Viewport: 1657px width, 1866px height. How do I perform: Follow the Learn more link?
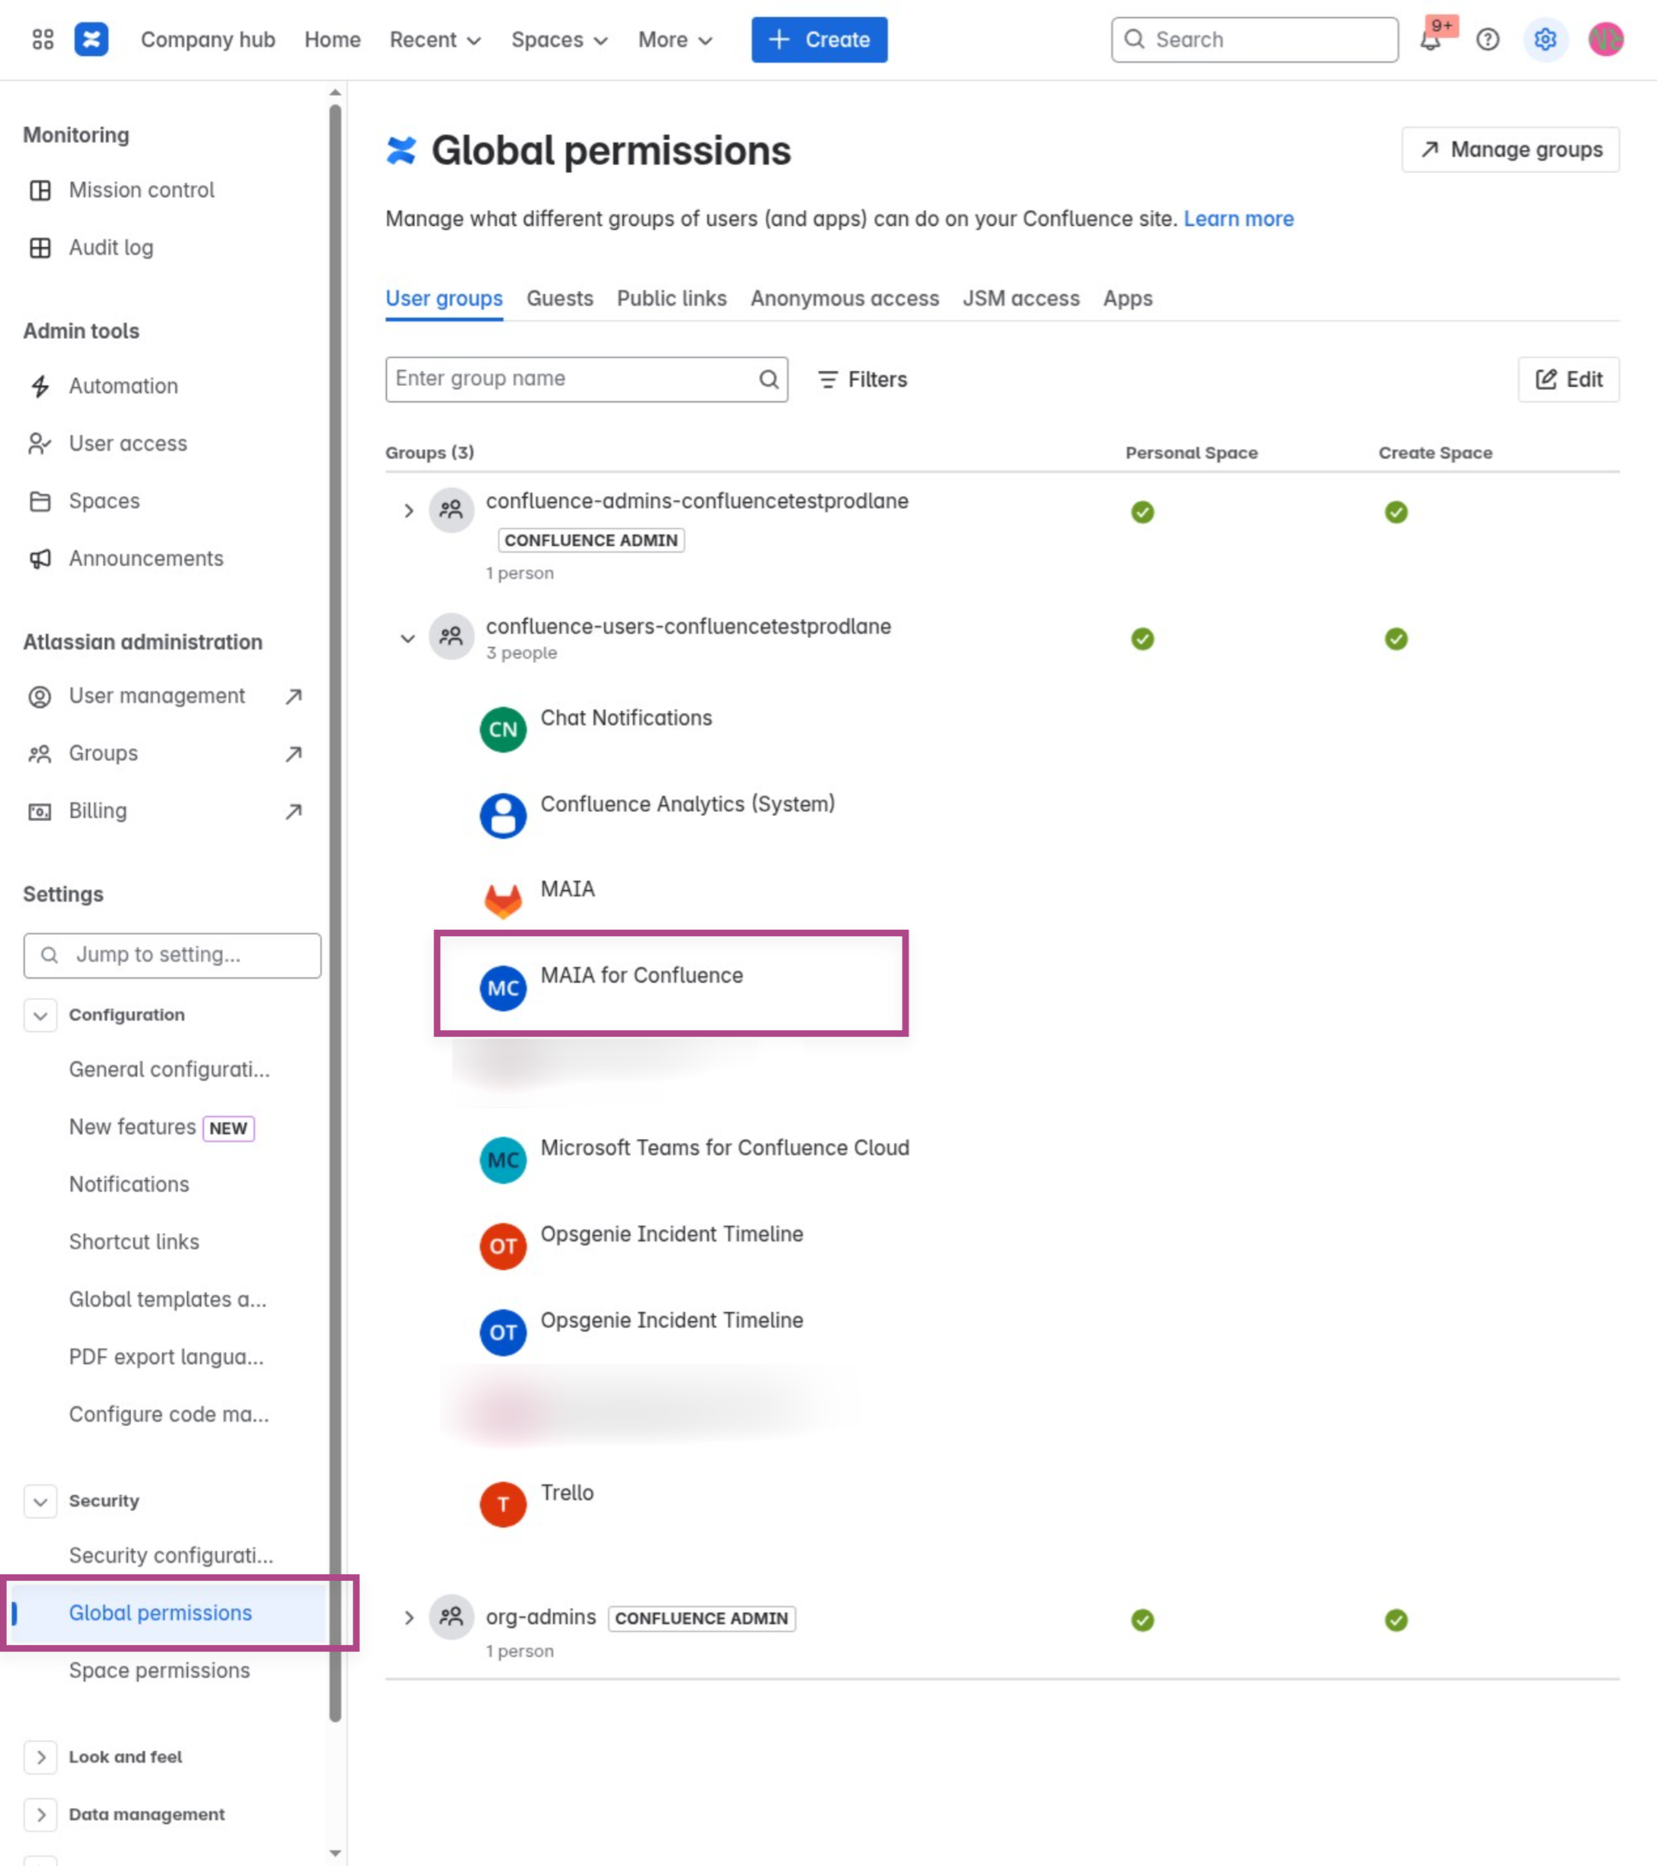click(x=1239, y=219)
